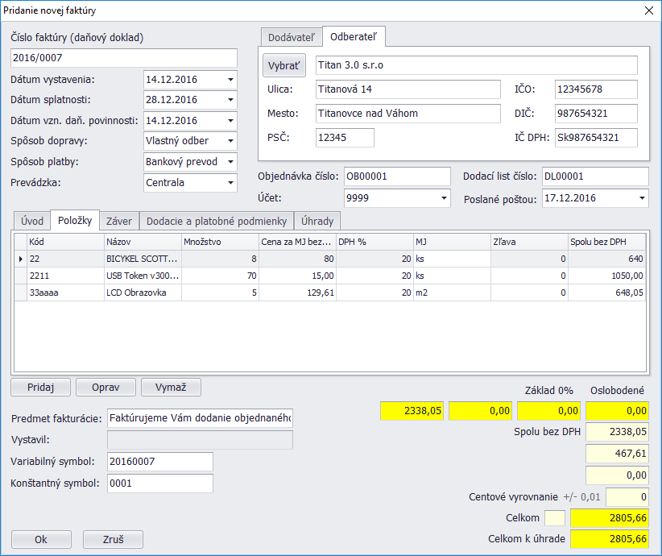The width and height of the screenshot is (662, 556).
Task: Click the Vybrať customer button
Action: [x=283, y=66]
